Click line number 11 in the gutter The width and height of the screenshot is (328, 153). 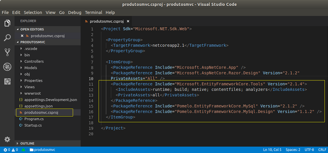point(91,84)
